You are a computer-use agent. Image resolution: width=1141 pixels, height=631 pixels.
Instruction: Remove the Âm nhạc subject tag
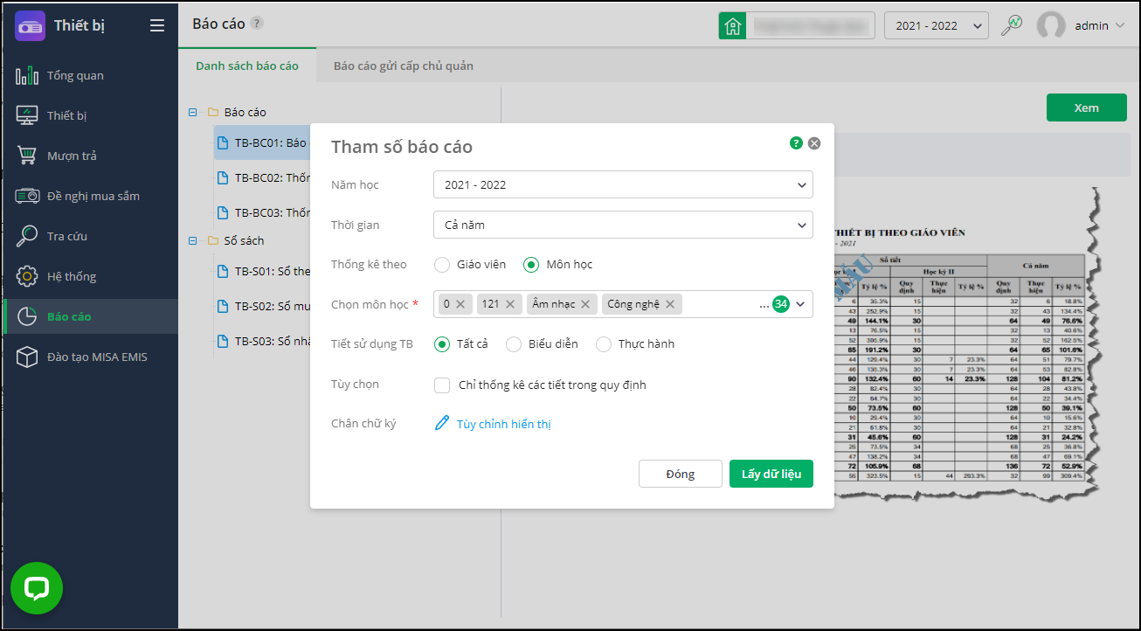[x=585, y=304]
